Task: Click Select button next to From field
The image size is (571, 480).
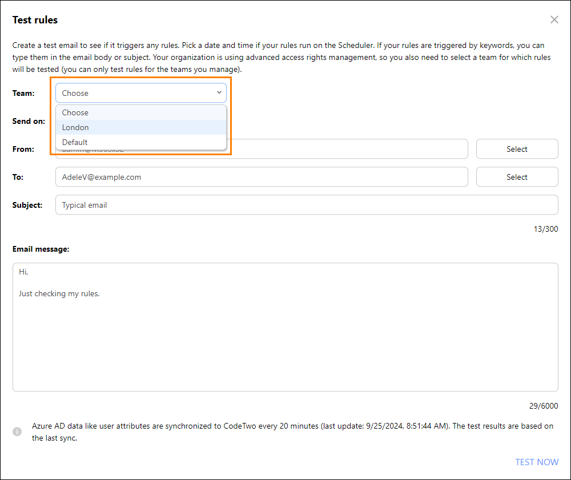Action: 517,149
